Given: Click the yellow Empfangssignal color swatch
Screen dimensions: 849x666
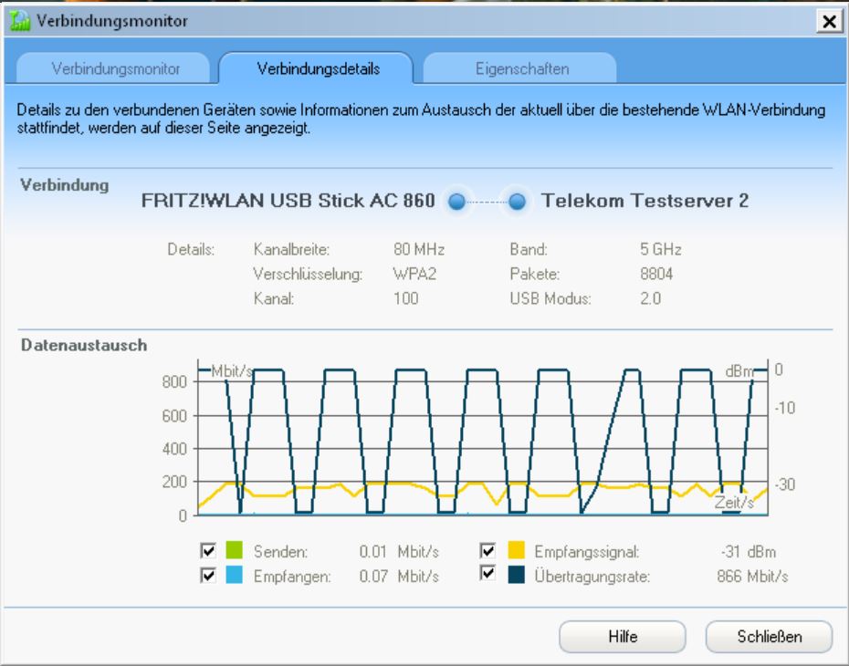Looking at the screenshot, I should [x=517, y=550].
